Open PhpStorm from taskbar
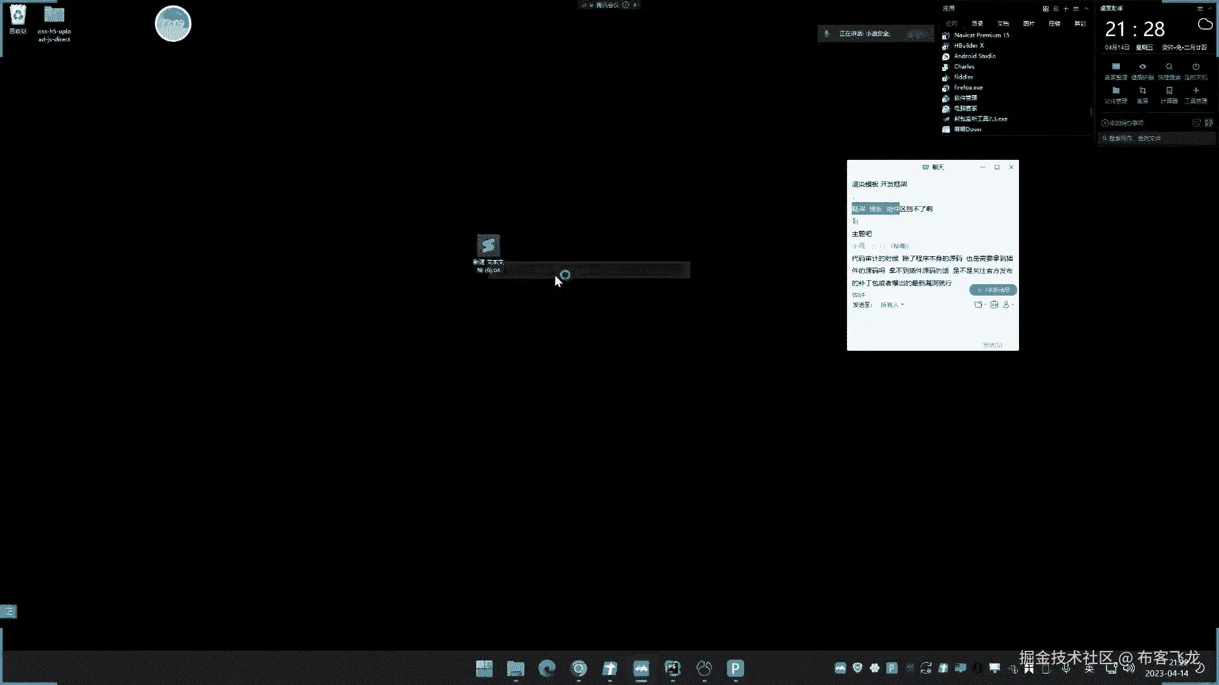The height and width of the screenshot is (685, 1219). (x=672, y=668)
